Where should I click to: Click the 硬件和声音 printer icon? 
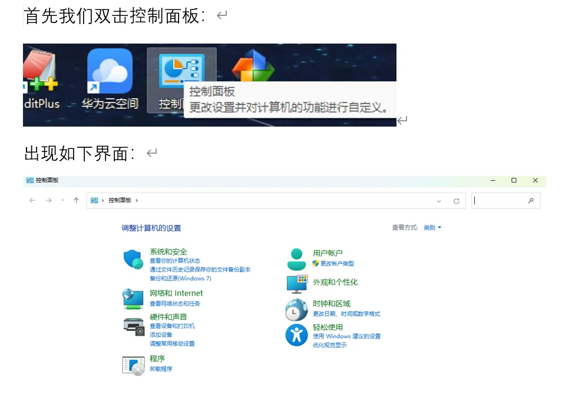point(133,327)
